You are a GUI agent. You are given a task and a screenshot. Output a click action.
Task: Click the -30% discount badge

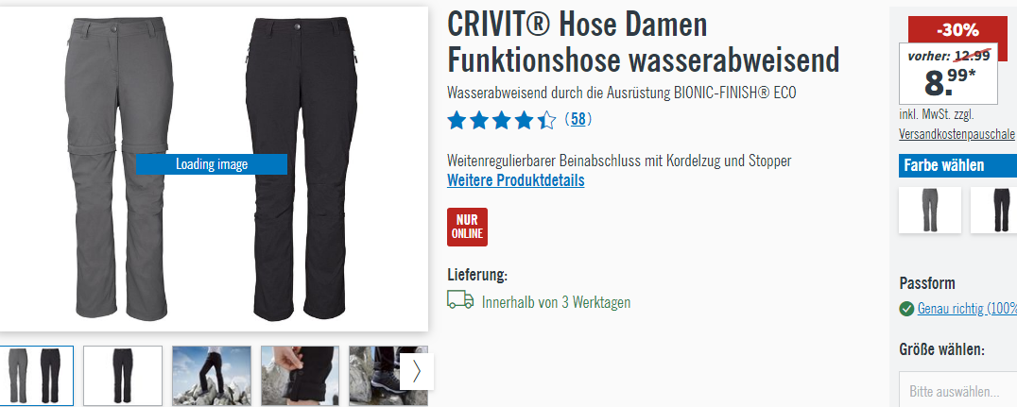(x=957, y=30)
